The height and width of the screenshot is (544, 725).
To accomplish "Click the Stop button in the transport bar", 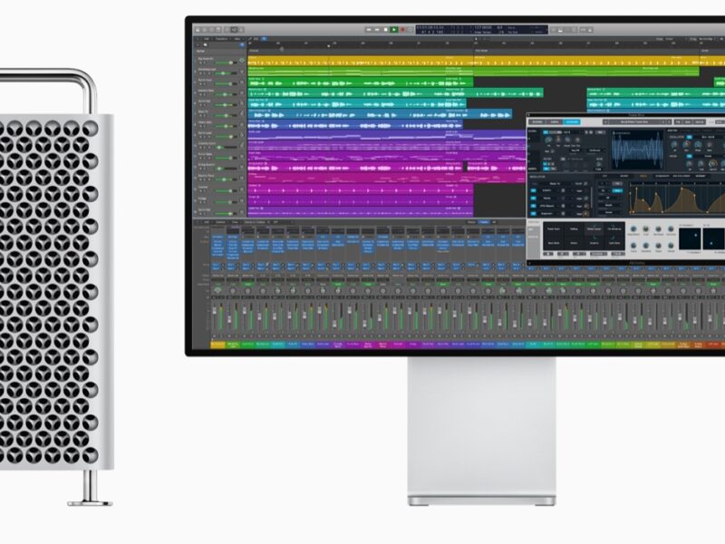I will point(384,30).
